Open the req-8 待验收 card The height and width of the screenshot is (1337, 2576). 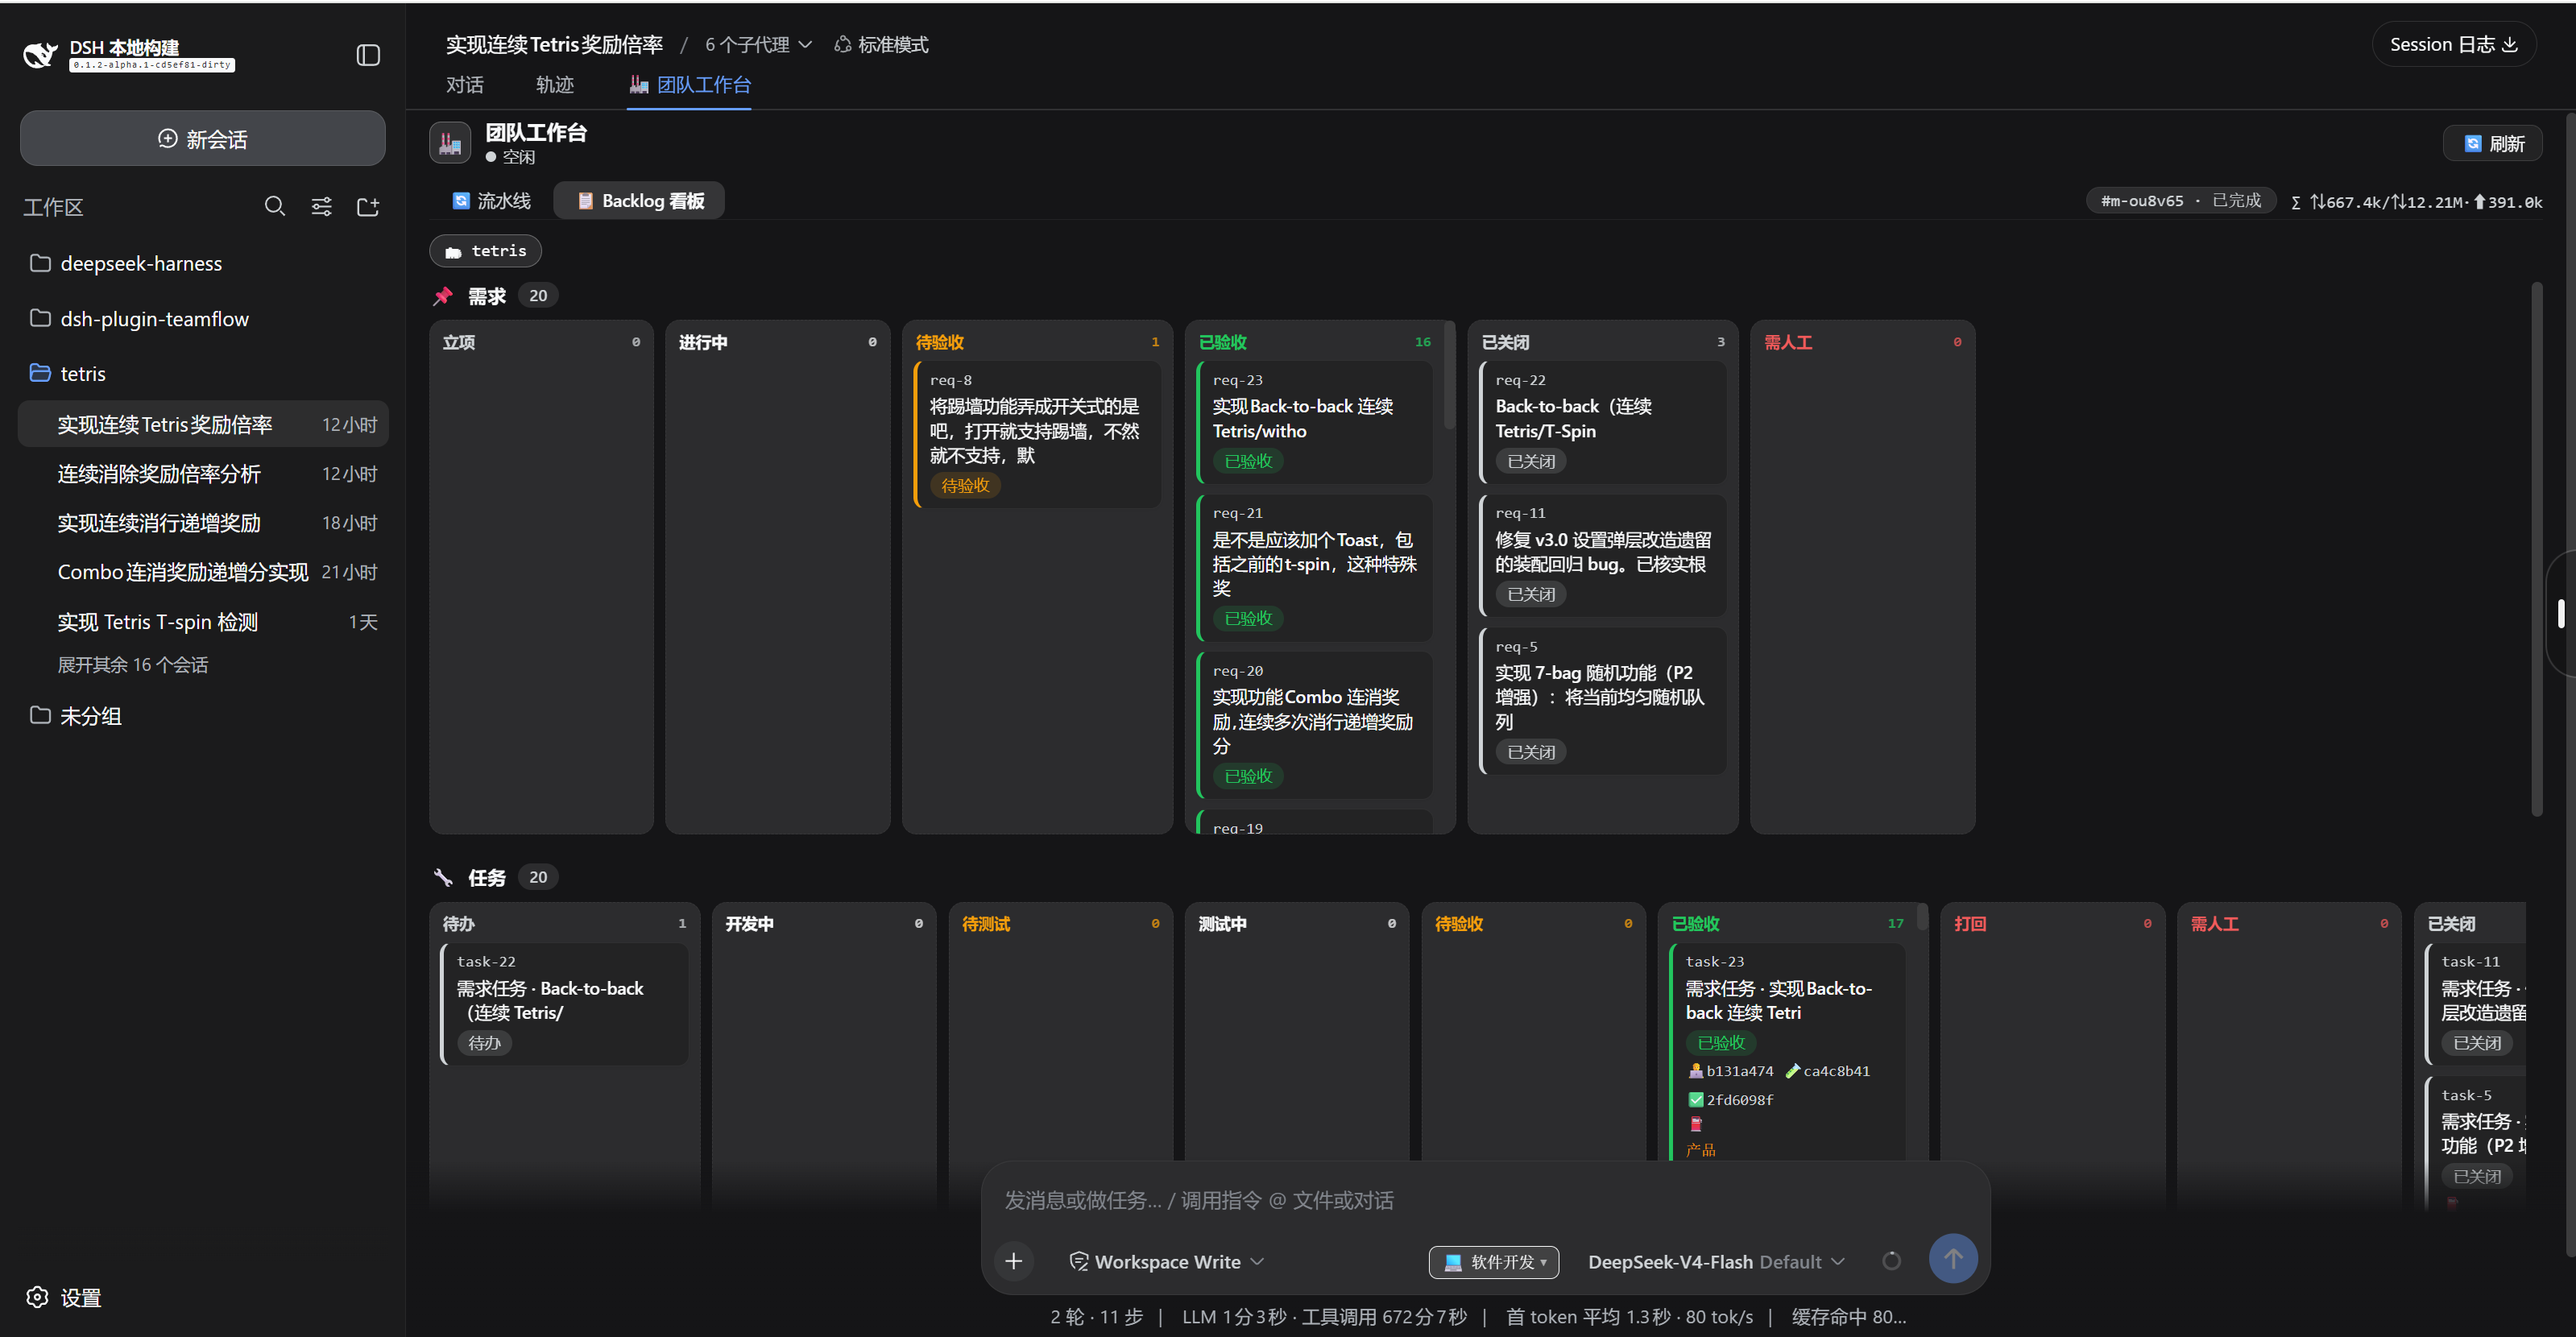coord(1037,434)
